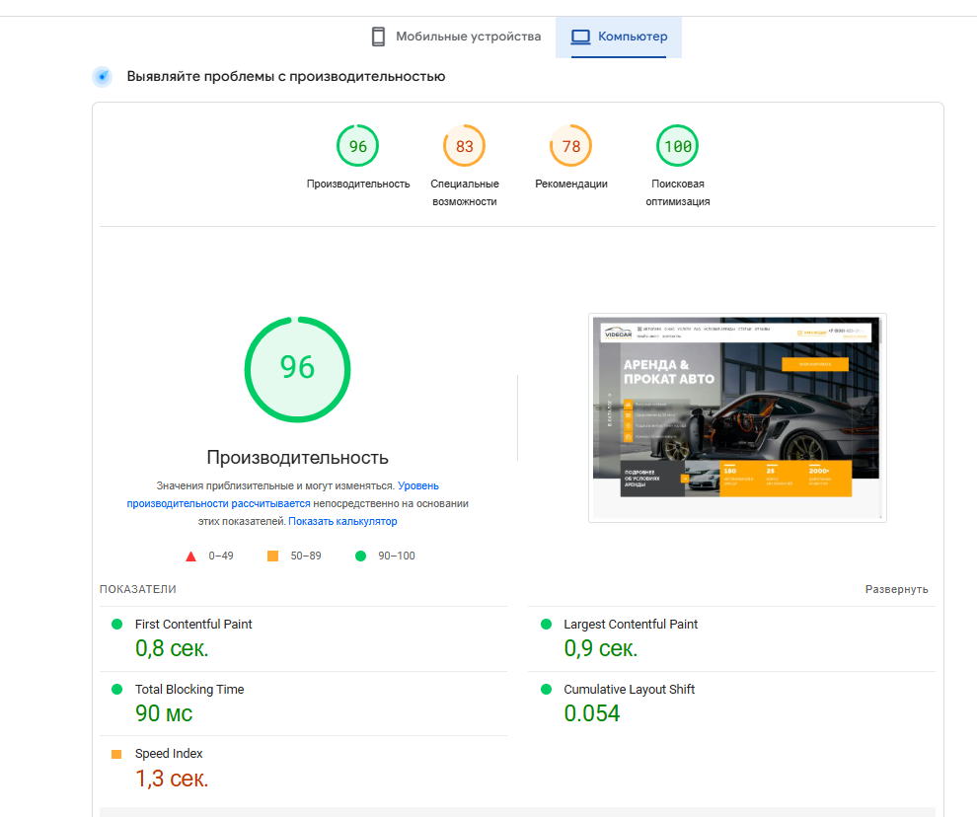Expand the First Contentful Paint metric
Screen dimensions: 977x817
click(x=193, y=625)
